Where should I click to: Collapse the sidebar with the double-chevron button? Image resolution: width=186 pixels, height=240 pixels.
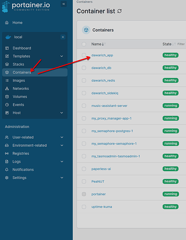click(x=64, y=4)
